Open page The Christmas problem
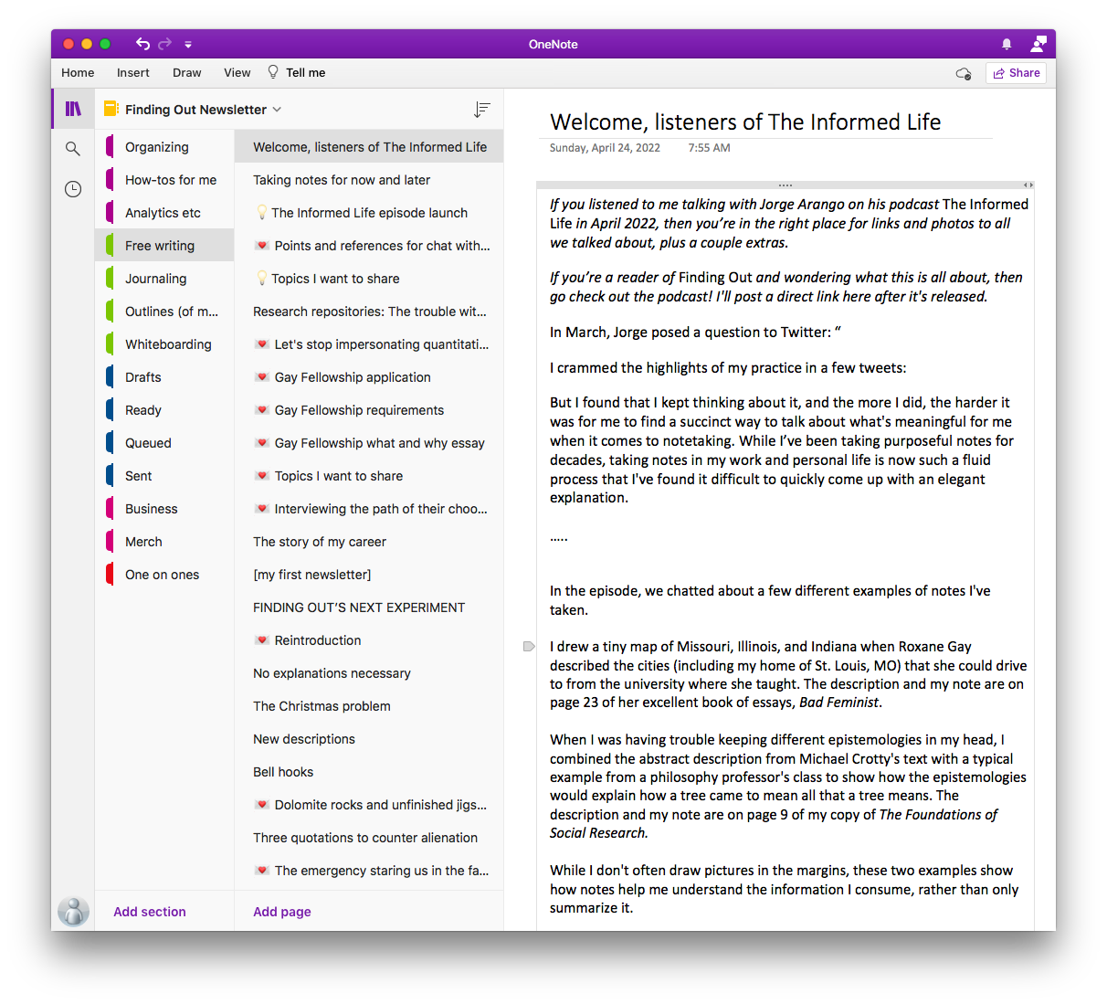Screen dimensions: 1107x1004 (369, 706)
